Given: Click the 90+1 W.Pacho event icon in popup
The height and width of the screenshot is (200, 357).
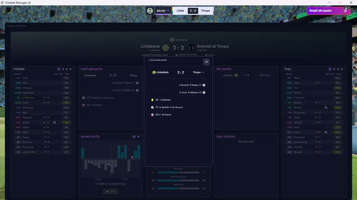Looking at the screenshot, I should [152, 115].
